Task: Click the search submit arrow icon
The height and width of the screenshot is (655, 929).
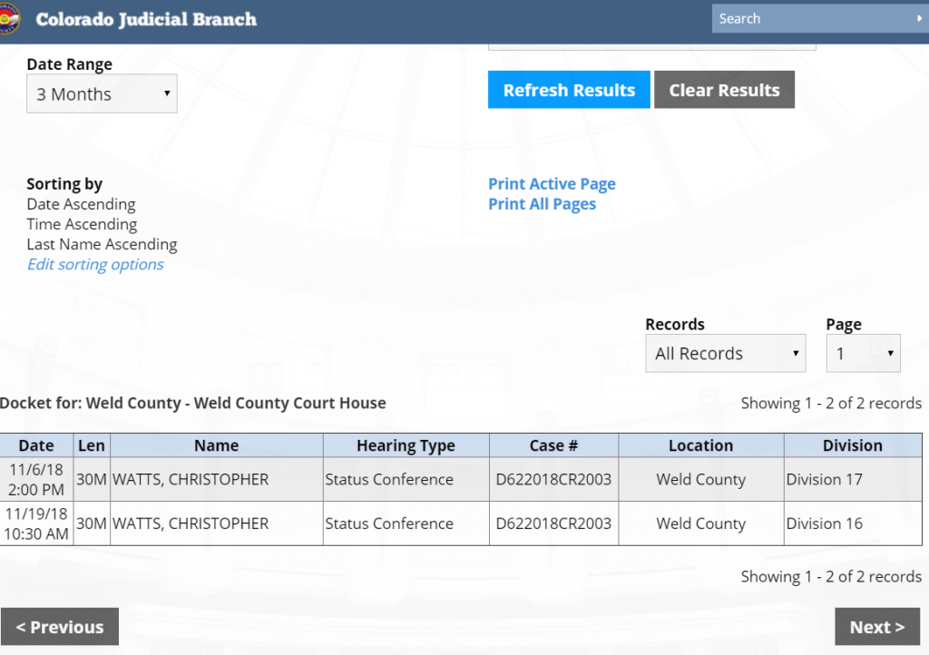Action: pyautogui.click(x=918, y=18)
